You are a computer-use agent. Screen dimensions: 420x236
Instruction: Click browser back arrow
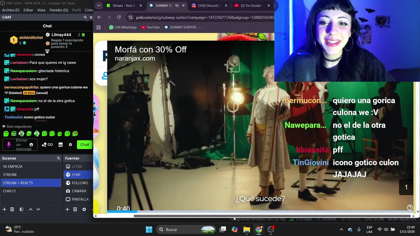[x=99, y=17]
